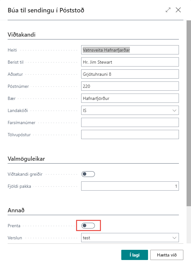Click the empty Farsímanúmer field
The image size is (191, 267).
(x=130, y=123)
